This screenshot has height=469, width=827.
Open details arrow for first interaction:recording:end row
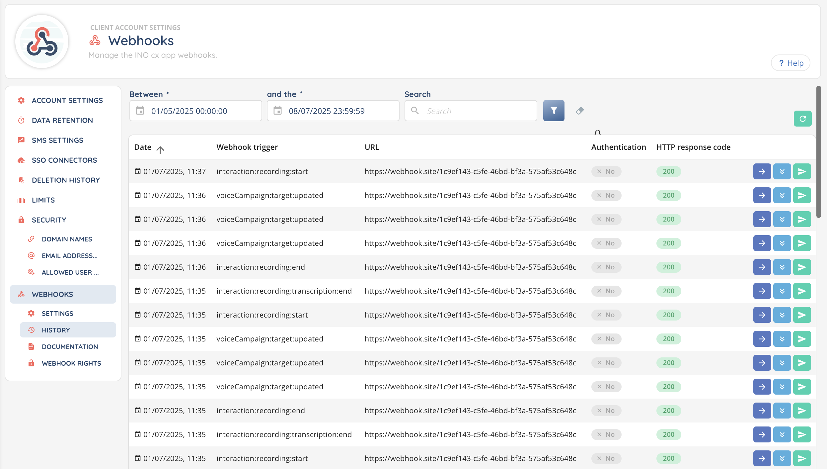762,267
